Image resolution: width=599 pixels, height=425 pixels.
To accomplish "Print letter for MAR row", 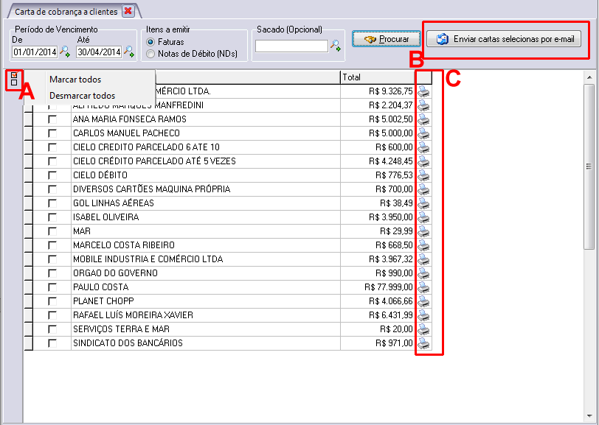I will pyautogui.click(x=423, y=231).
